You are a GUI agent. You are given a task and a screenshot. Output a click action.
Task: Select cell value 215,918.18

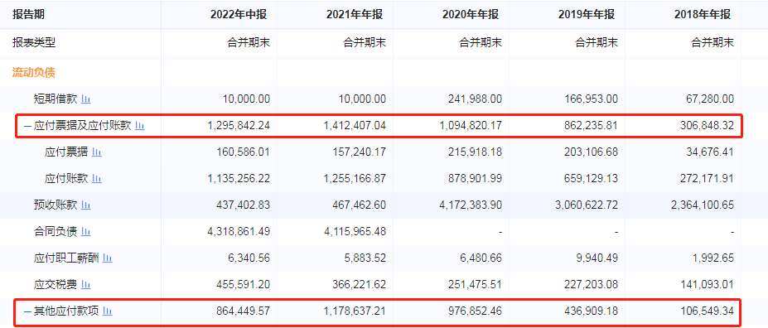tap(475, 152)
